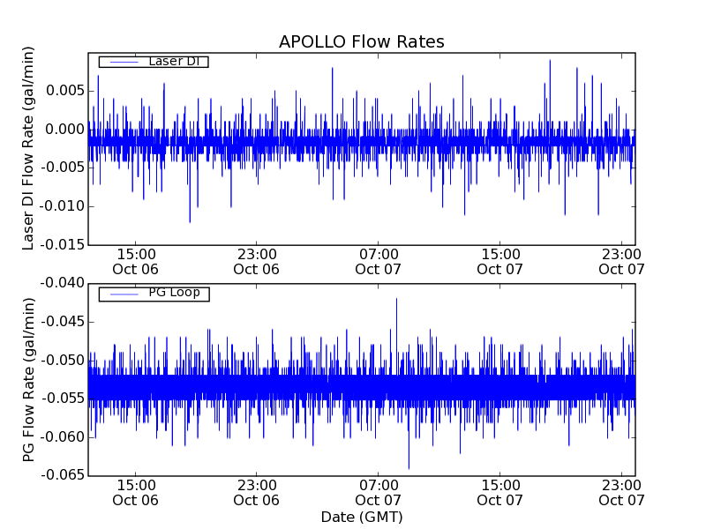Click the tallest positive spike in PG Loop plot
Viewport: 706px width, 529px height.
396,302
